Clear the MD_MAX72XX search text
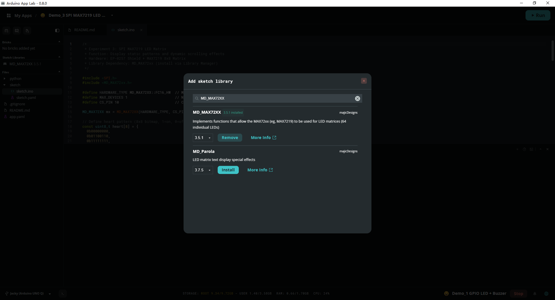555x300 pixels. 358,98
